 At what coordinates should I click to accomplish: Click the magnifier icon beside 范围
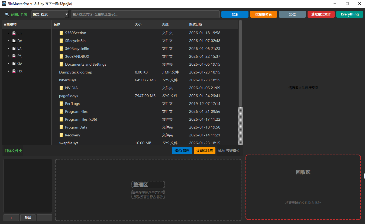(x=7, y=14)
